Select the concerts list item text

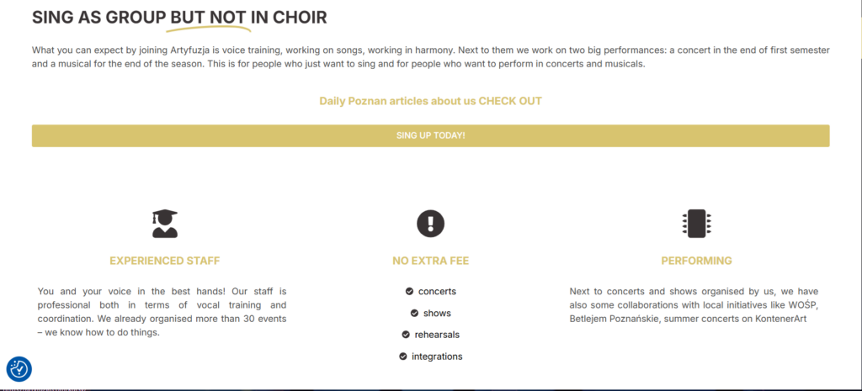coord(437,292)
